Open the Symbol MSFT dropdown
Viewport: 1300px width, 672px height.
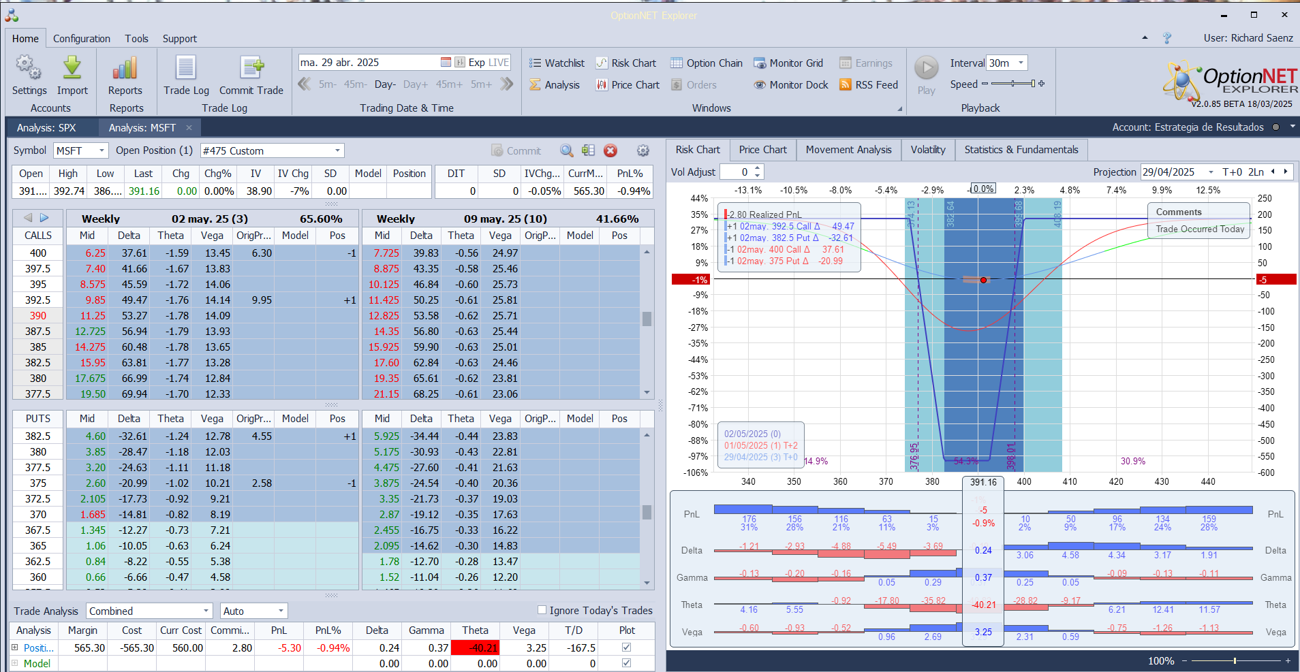point(102,150)
